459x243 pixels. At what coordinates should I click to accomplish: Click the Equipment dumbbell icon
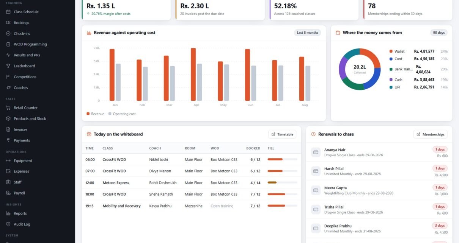pos(8,160)
